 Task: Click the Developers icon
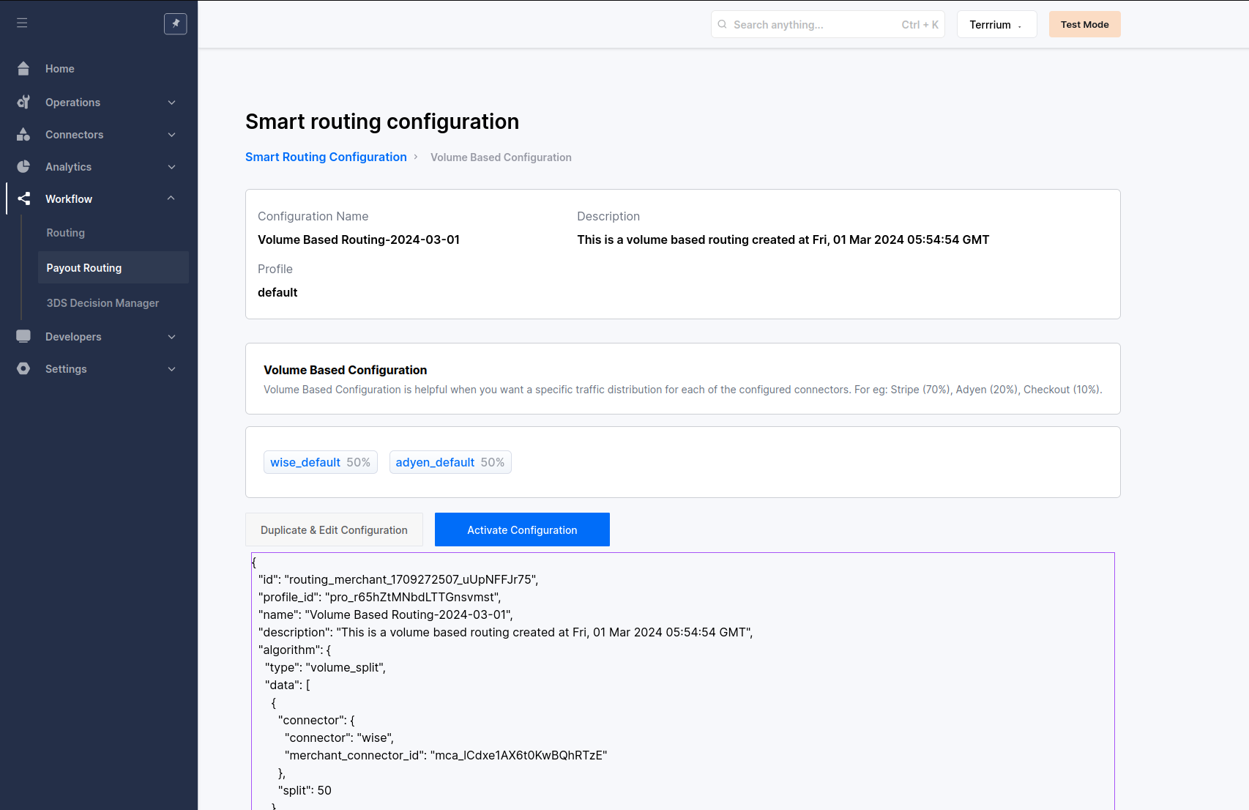[23, 336]
